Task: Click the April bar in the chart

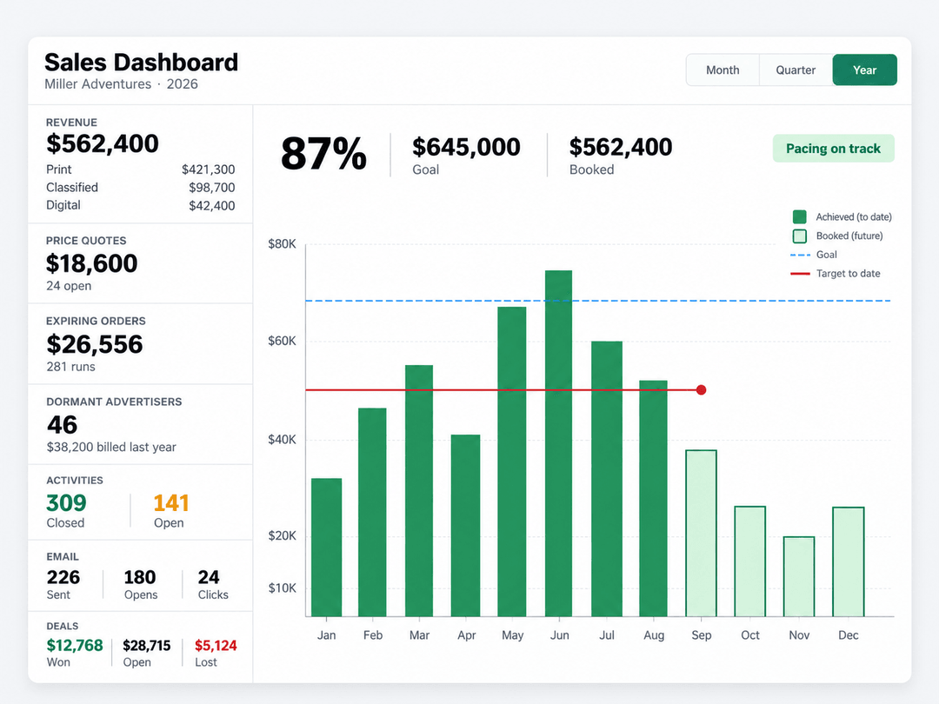Action: coord(465,526)
